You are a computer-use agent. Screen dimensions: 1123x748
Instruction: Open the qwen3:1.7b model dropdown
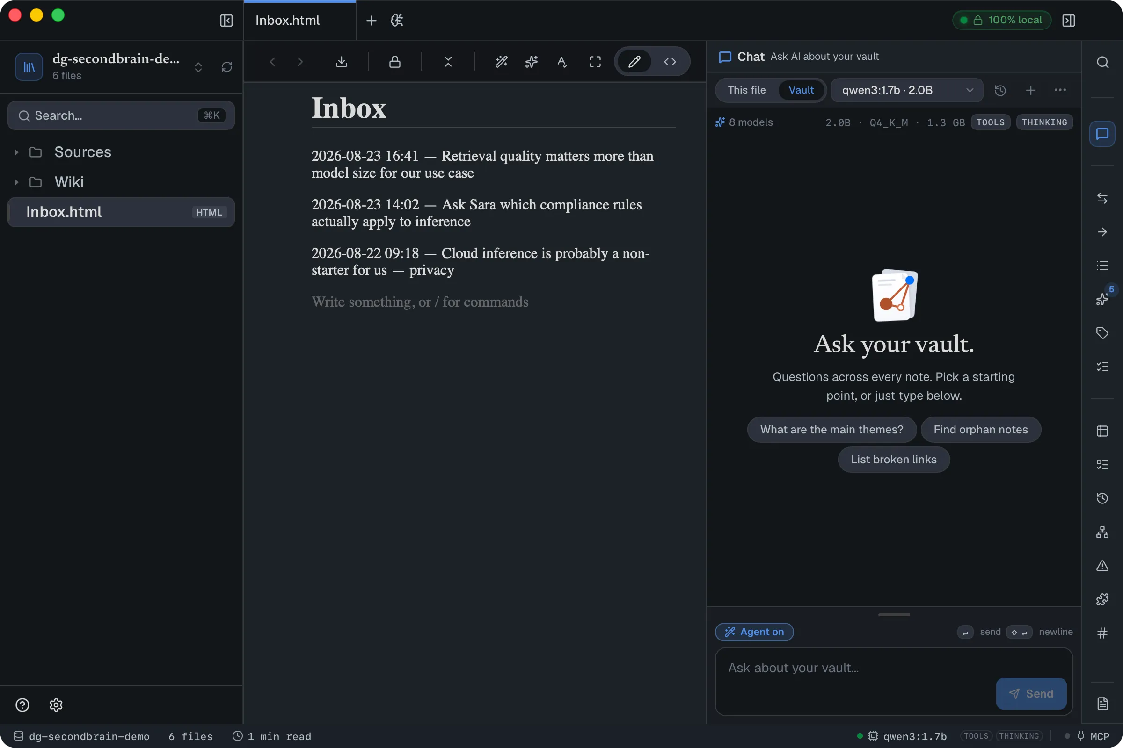point(907,90)
